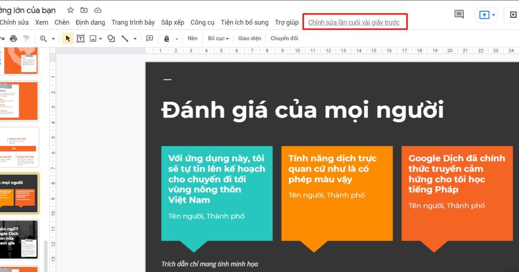Star the presentation next to its title

[70, 9]
